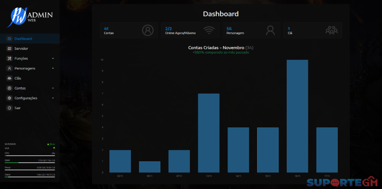Screen dimensions: 382x189
Task: Click the SuporteGM watermark link
Action: (x=343, y=182)
